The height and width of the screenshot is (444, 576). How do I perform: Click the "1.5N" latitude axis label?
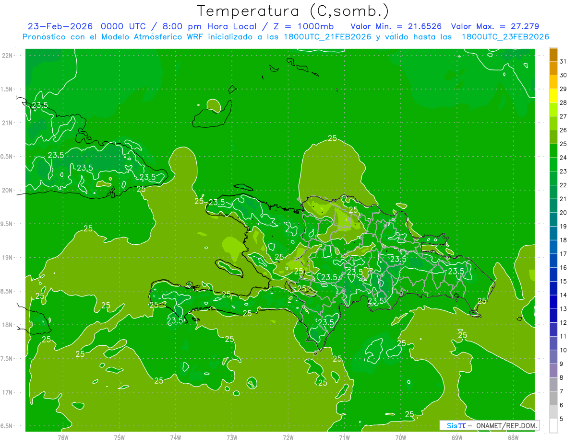8,89
